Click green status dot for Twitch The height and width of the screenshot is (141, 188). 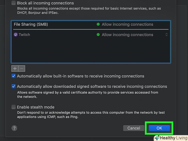(98, 35)
